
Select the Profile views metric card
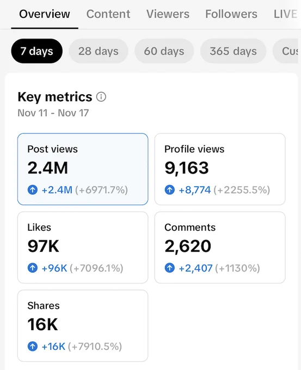point(220,169)
